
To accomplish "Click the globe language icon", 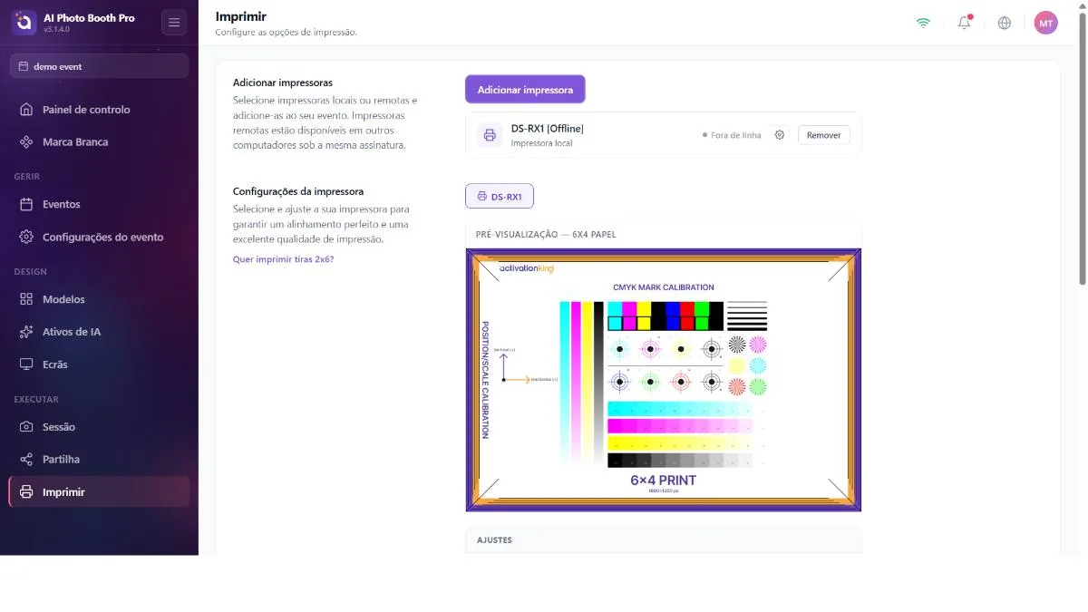I will (1005, 23).
